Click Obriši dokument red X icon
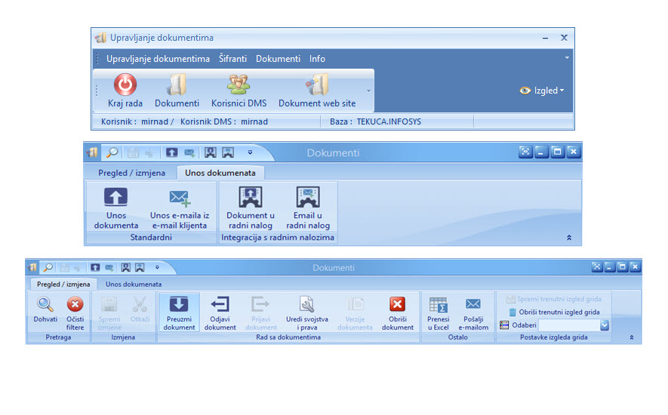Viewport: 668px width, 415px height. (x=397, y=305)
